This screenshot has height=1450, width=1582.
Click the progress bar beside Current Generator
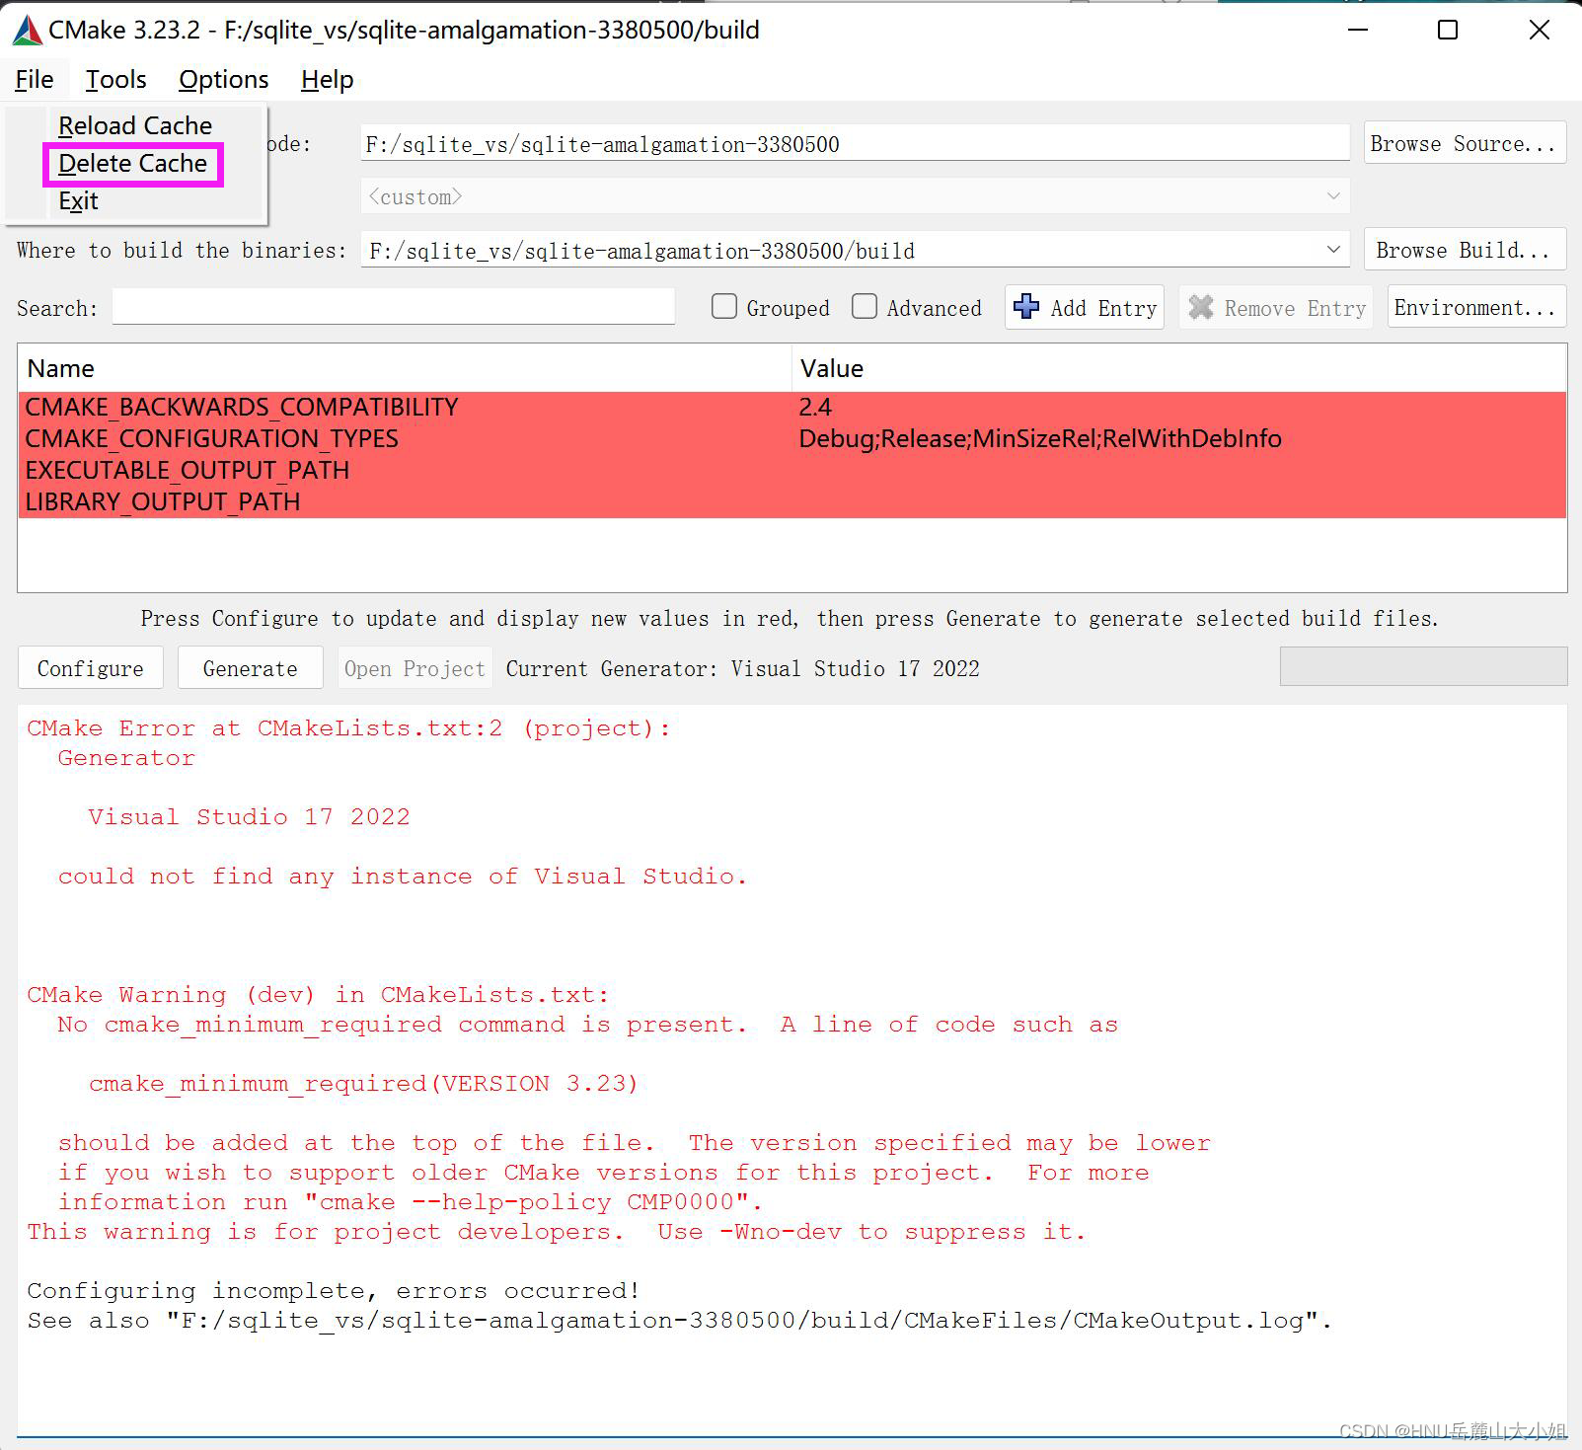point(1423,666)
